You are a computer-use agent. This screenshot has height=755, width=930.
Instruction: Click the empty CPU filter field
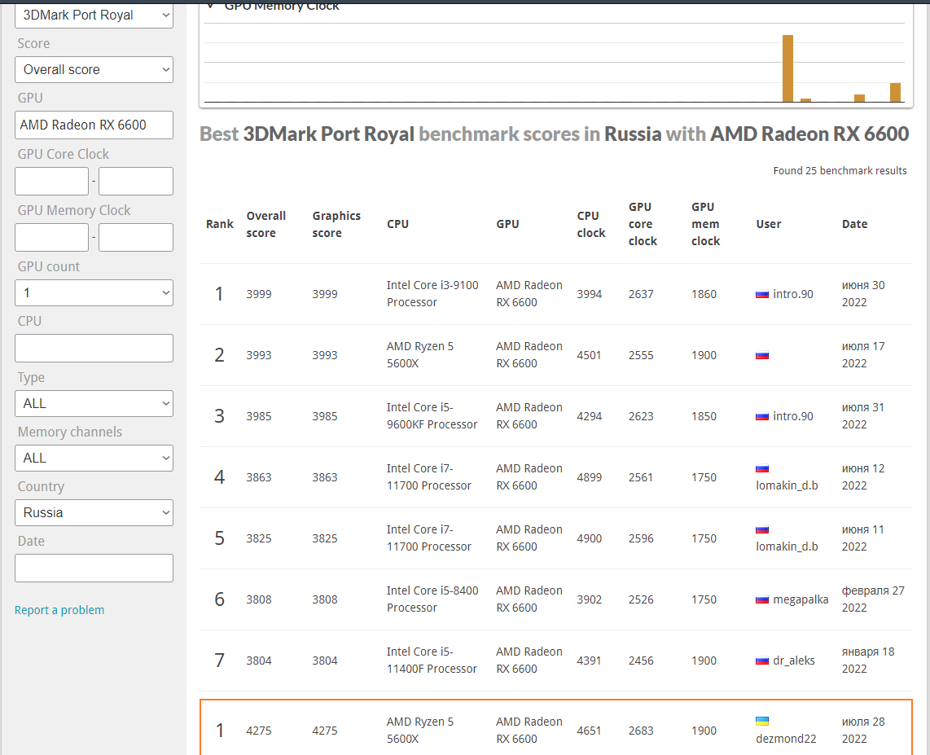[94, 348]
